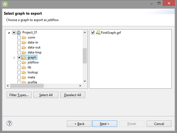
Task: Click the conn folder icon
Action: 24,37
